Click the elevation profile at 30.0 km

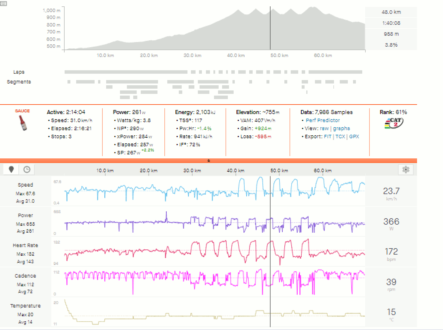click(192, 40)
